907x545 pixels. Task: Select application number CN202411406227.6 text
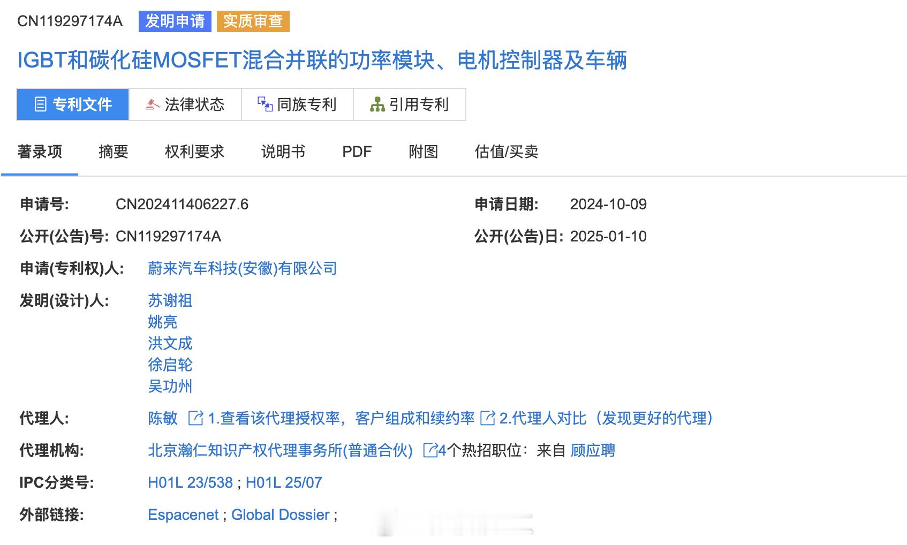(x=182, y=204)
